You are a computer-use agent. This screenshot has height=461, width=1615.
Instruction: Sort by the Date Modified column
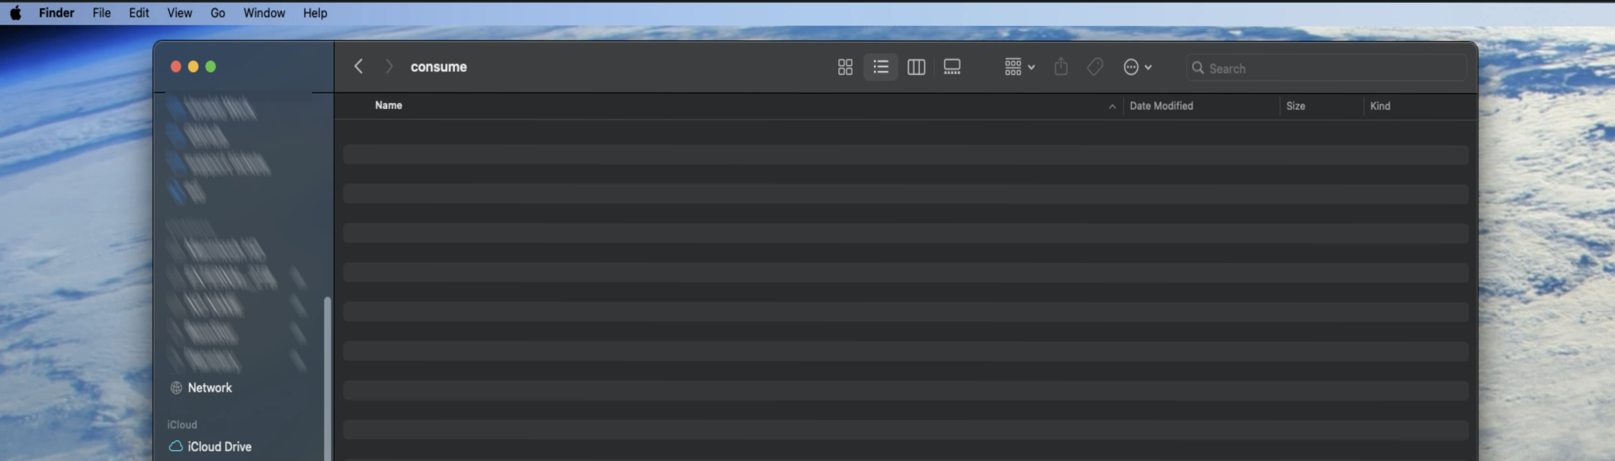[1161, 106]
